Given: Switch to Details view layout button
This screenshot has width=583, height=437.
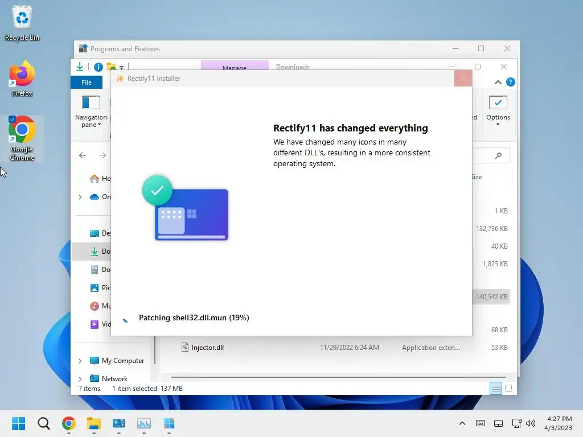Looking at the screenshot, I should point(496,388).
